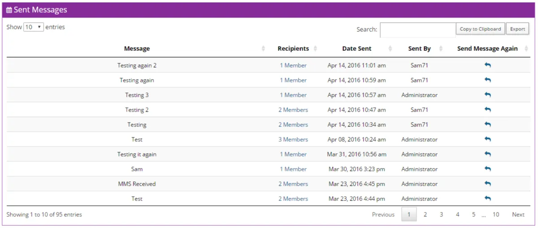Resend the 'Testing again 2' message
Screen dimensions: 538x228
pos(487,65)
